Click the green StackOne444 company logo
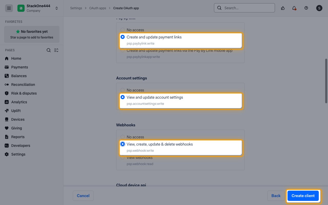The height and width of the screenshot is (205, 328). pyautogui.click(x=21, y=8)
